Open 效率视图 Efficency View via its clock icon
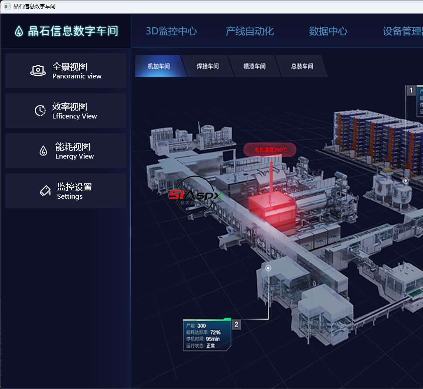 coord(40,111)
